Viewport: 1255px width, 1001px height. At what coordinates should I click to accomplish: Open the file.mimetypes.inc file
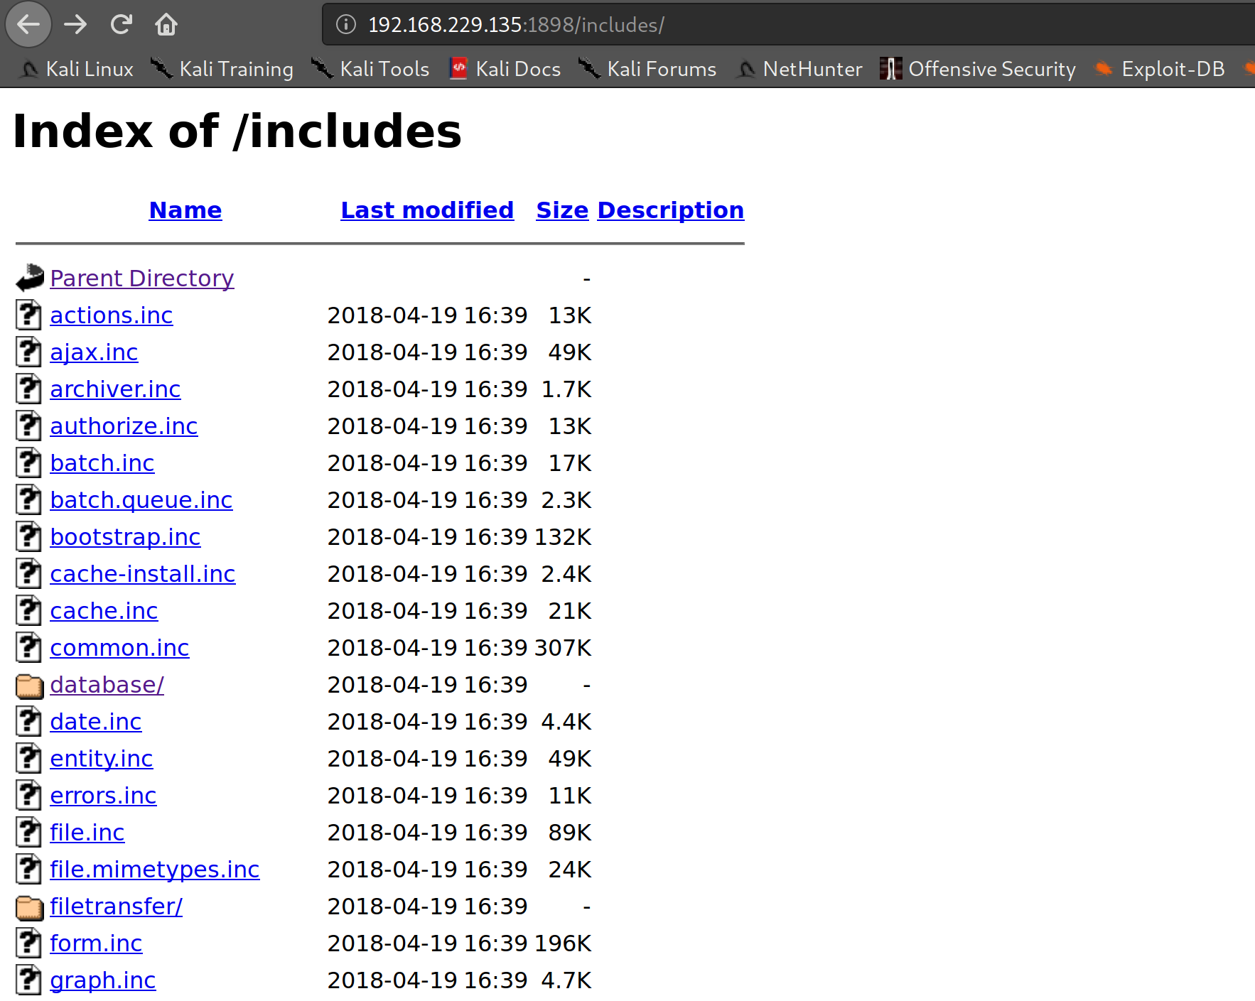tap(154, 869)
